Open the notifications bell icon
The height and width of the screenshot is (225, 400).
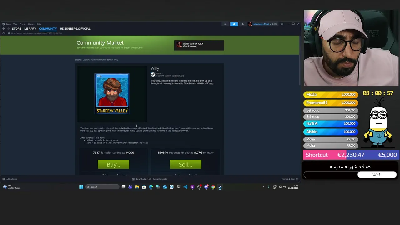click(x=243, y=24)
